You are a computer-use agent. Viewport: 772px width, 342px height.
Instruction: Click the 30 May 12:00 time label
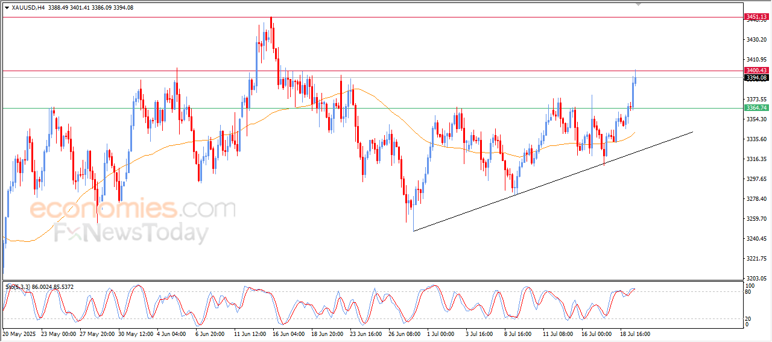(x=136, y=334)
